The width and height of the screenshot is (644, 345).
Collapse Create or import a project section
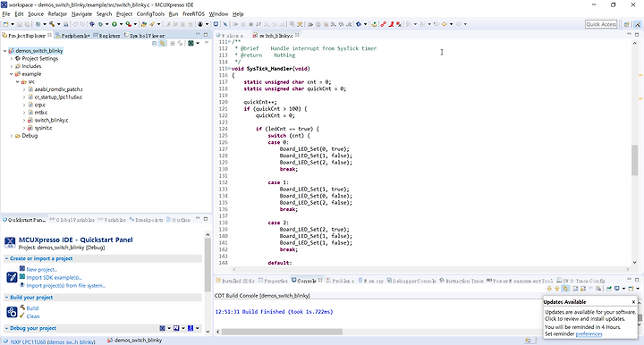click(x=6, y=258)
